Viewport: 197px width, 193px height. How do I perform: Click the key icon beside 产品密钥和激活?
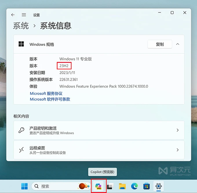(21, 130)
